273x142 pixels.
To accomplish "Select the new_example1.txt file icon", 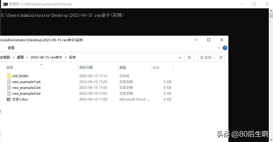I will pyautogui.click(x=9, y=82).
